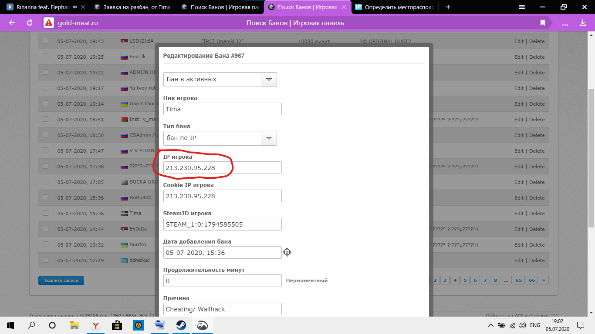This screenshot has width=595, height=334.
Task: Click the 'Продолжительность минут' input field
Action: pyautogui.click(x=223, y=281)
